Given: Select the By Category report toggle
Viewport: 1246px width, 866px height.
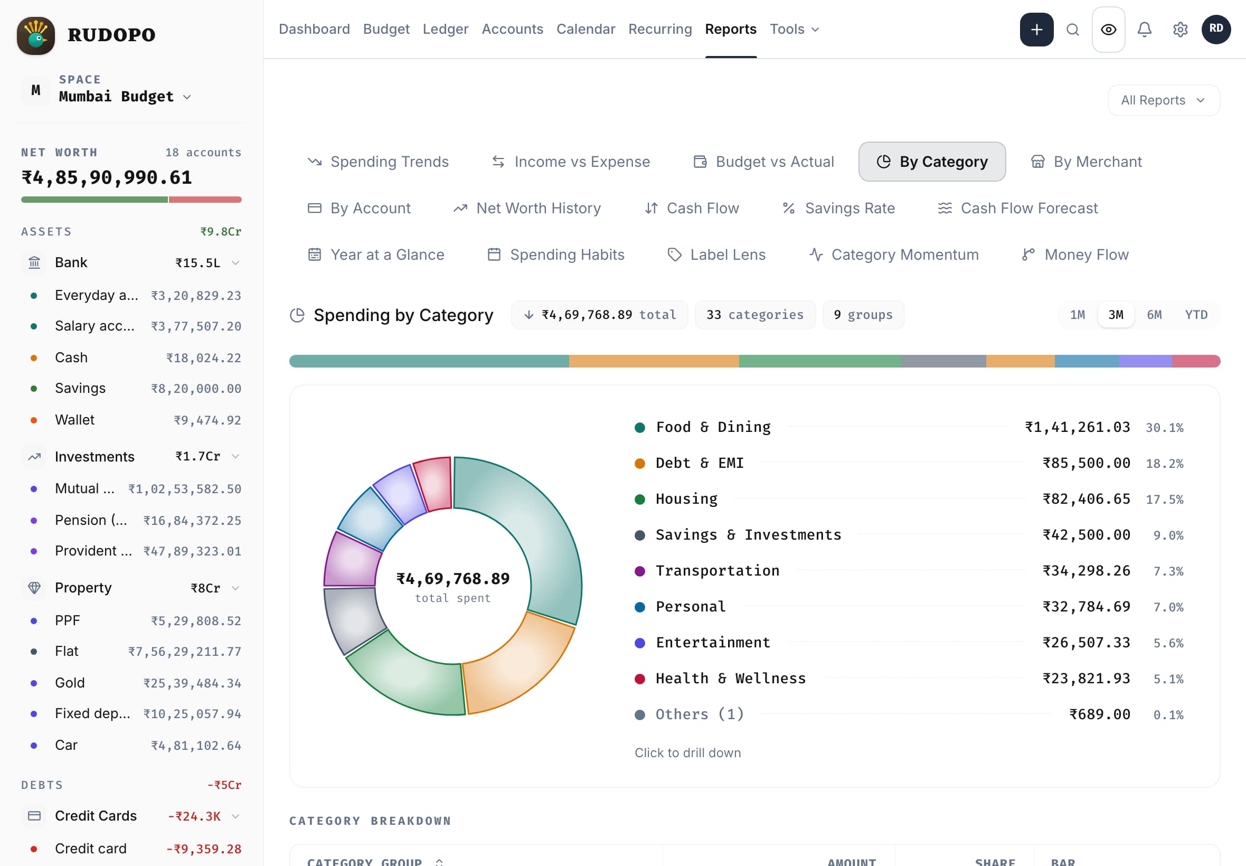Looking at the screenshot, I should tap(932, 162).
